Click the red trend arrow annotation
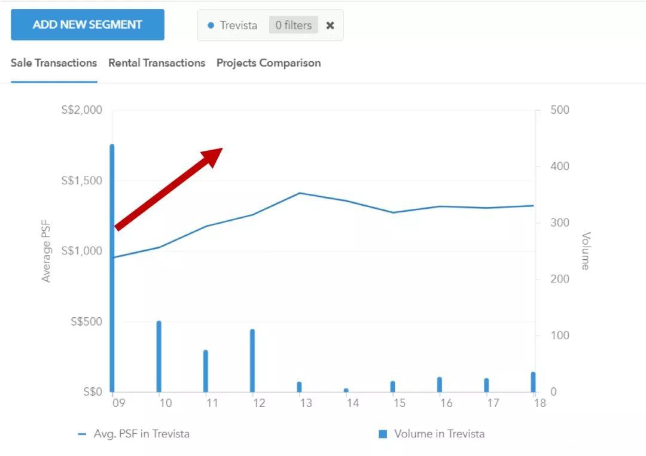This screenshot has height=456, width=646. point(169,189)
